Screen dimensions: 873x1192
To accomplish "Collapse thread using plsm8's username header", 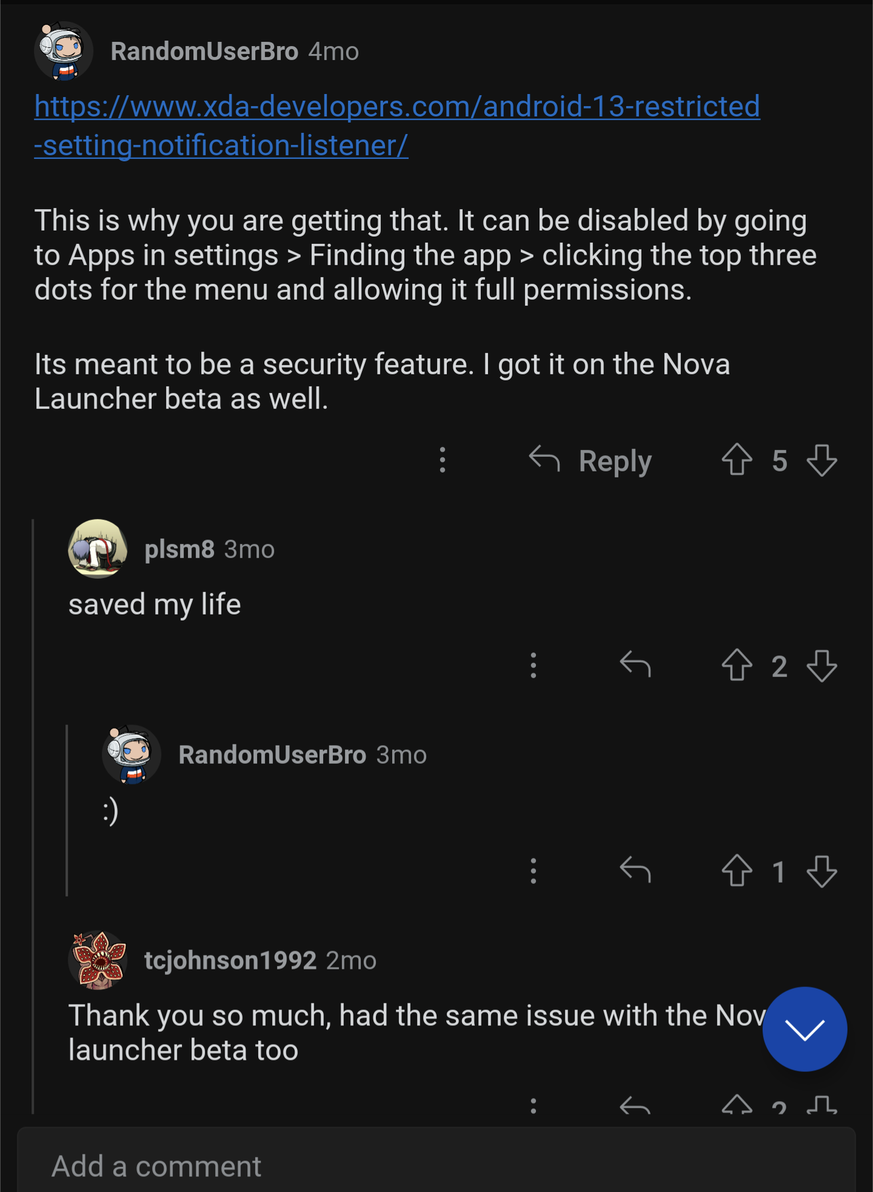I will pos(179,549).
